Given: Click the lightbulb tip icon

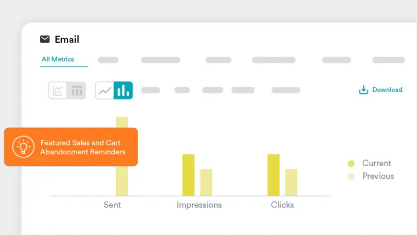Looking at the screenshot, I should point(23,147).
